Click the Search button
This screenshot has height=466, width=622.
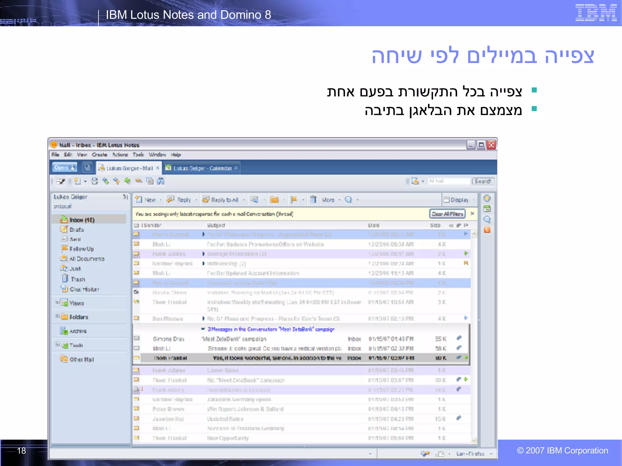[x=483, y=181]
